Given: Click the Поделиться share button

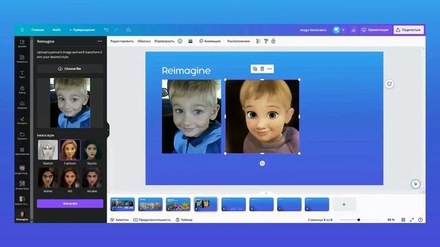Looking at the screenshot, I should click(x=408, y=30).
